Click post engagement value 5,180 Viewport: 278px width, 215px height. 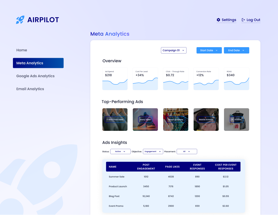(146, 206)
